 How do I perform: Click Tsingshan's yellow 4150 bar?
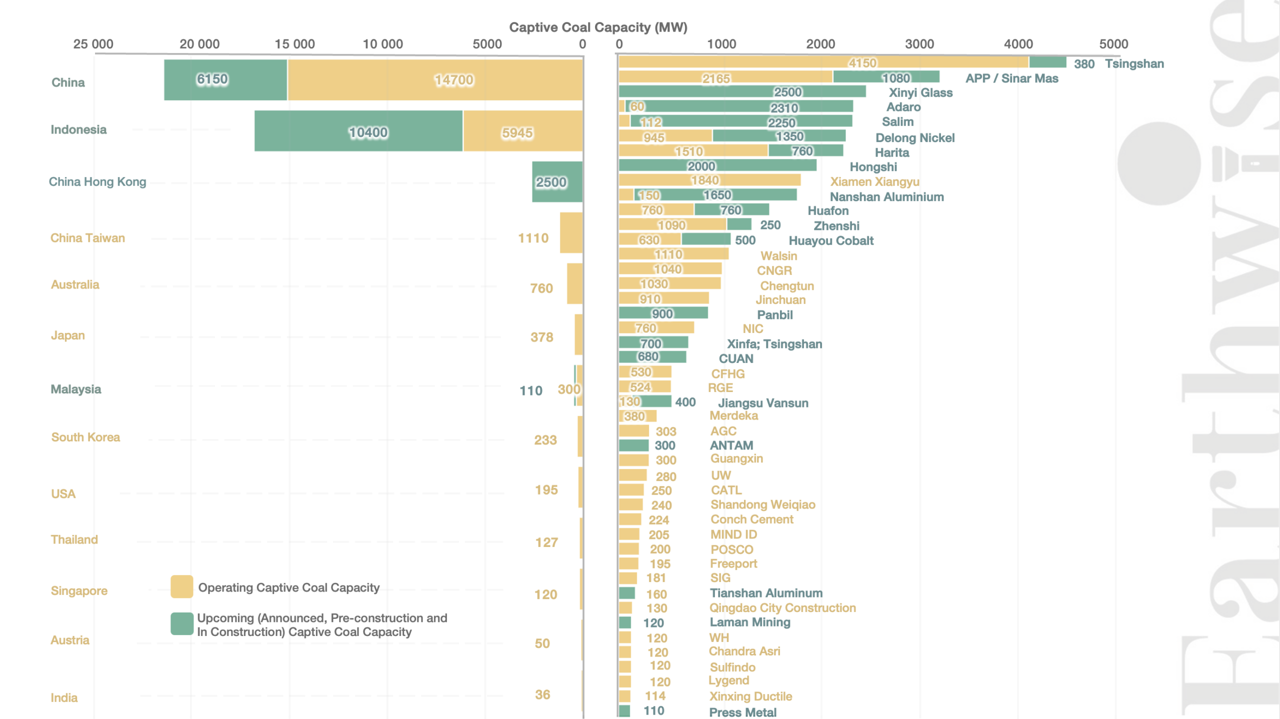point(823,62)
